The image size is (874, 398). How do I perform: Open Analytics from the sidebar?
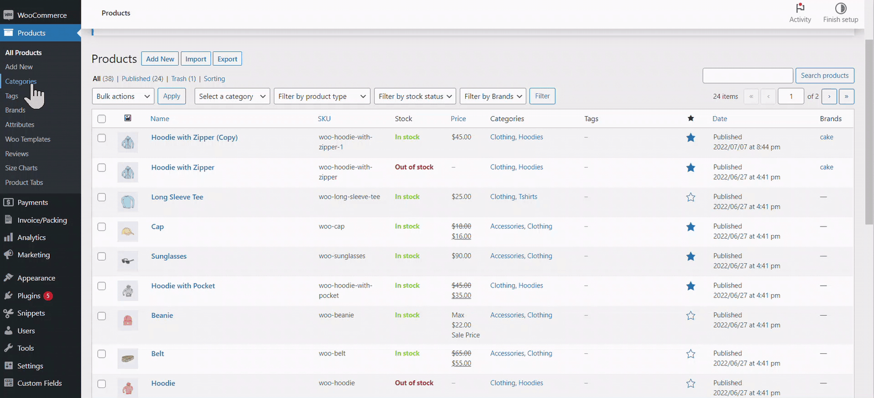coord(32,238)
